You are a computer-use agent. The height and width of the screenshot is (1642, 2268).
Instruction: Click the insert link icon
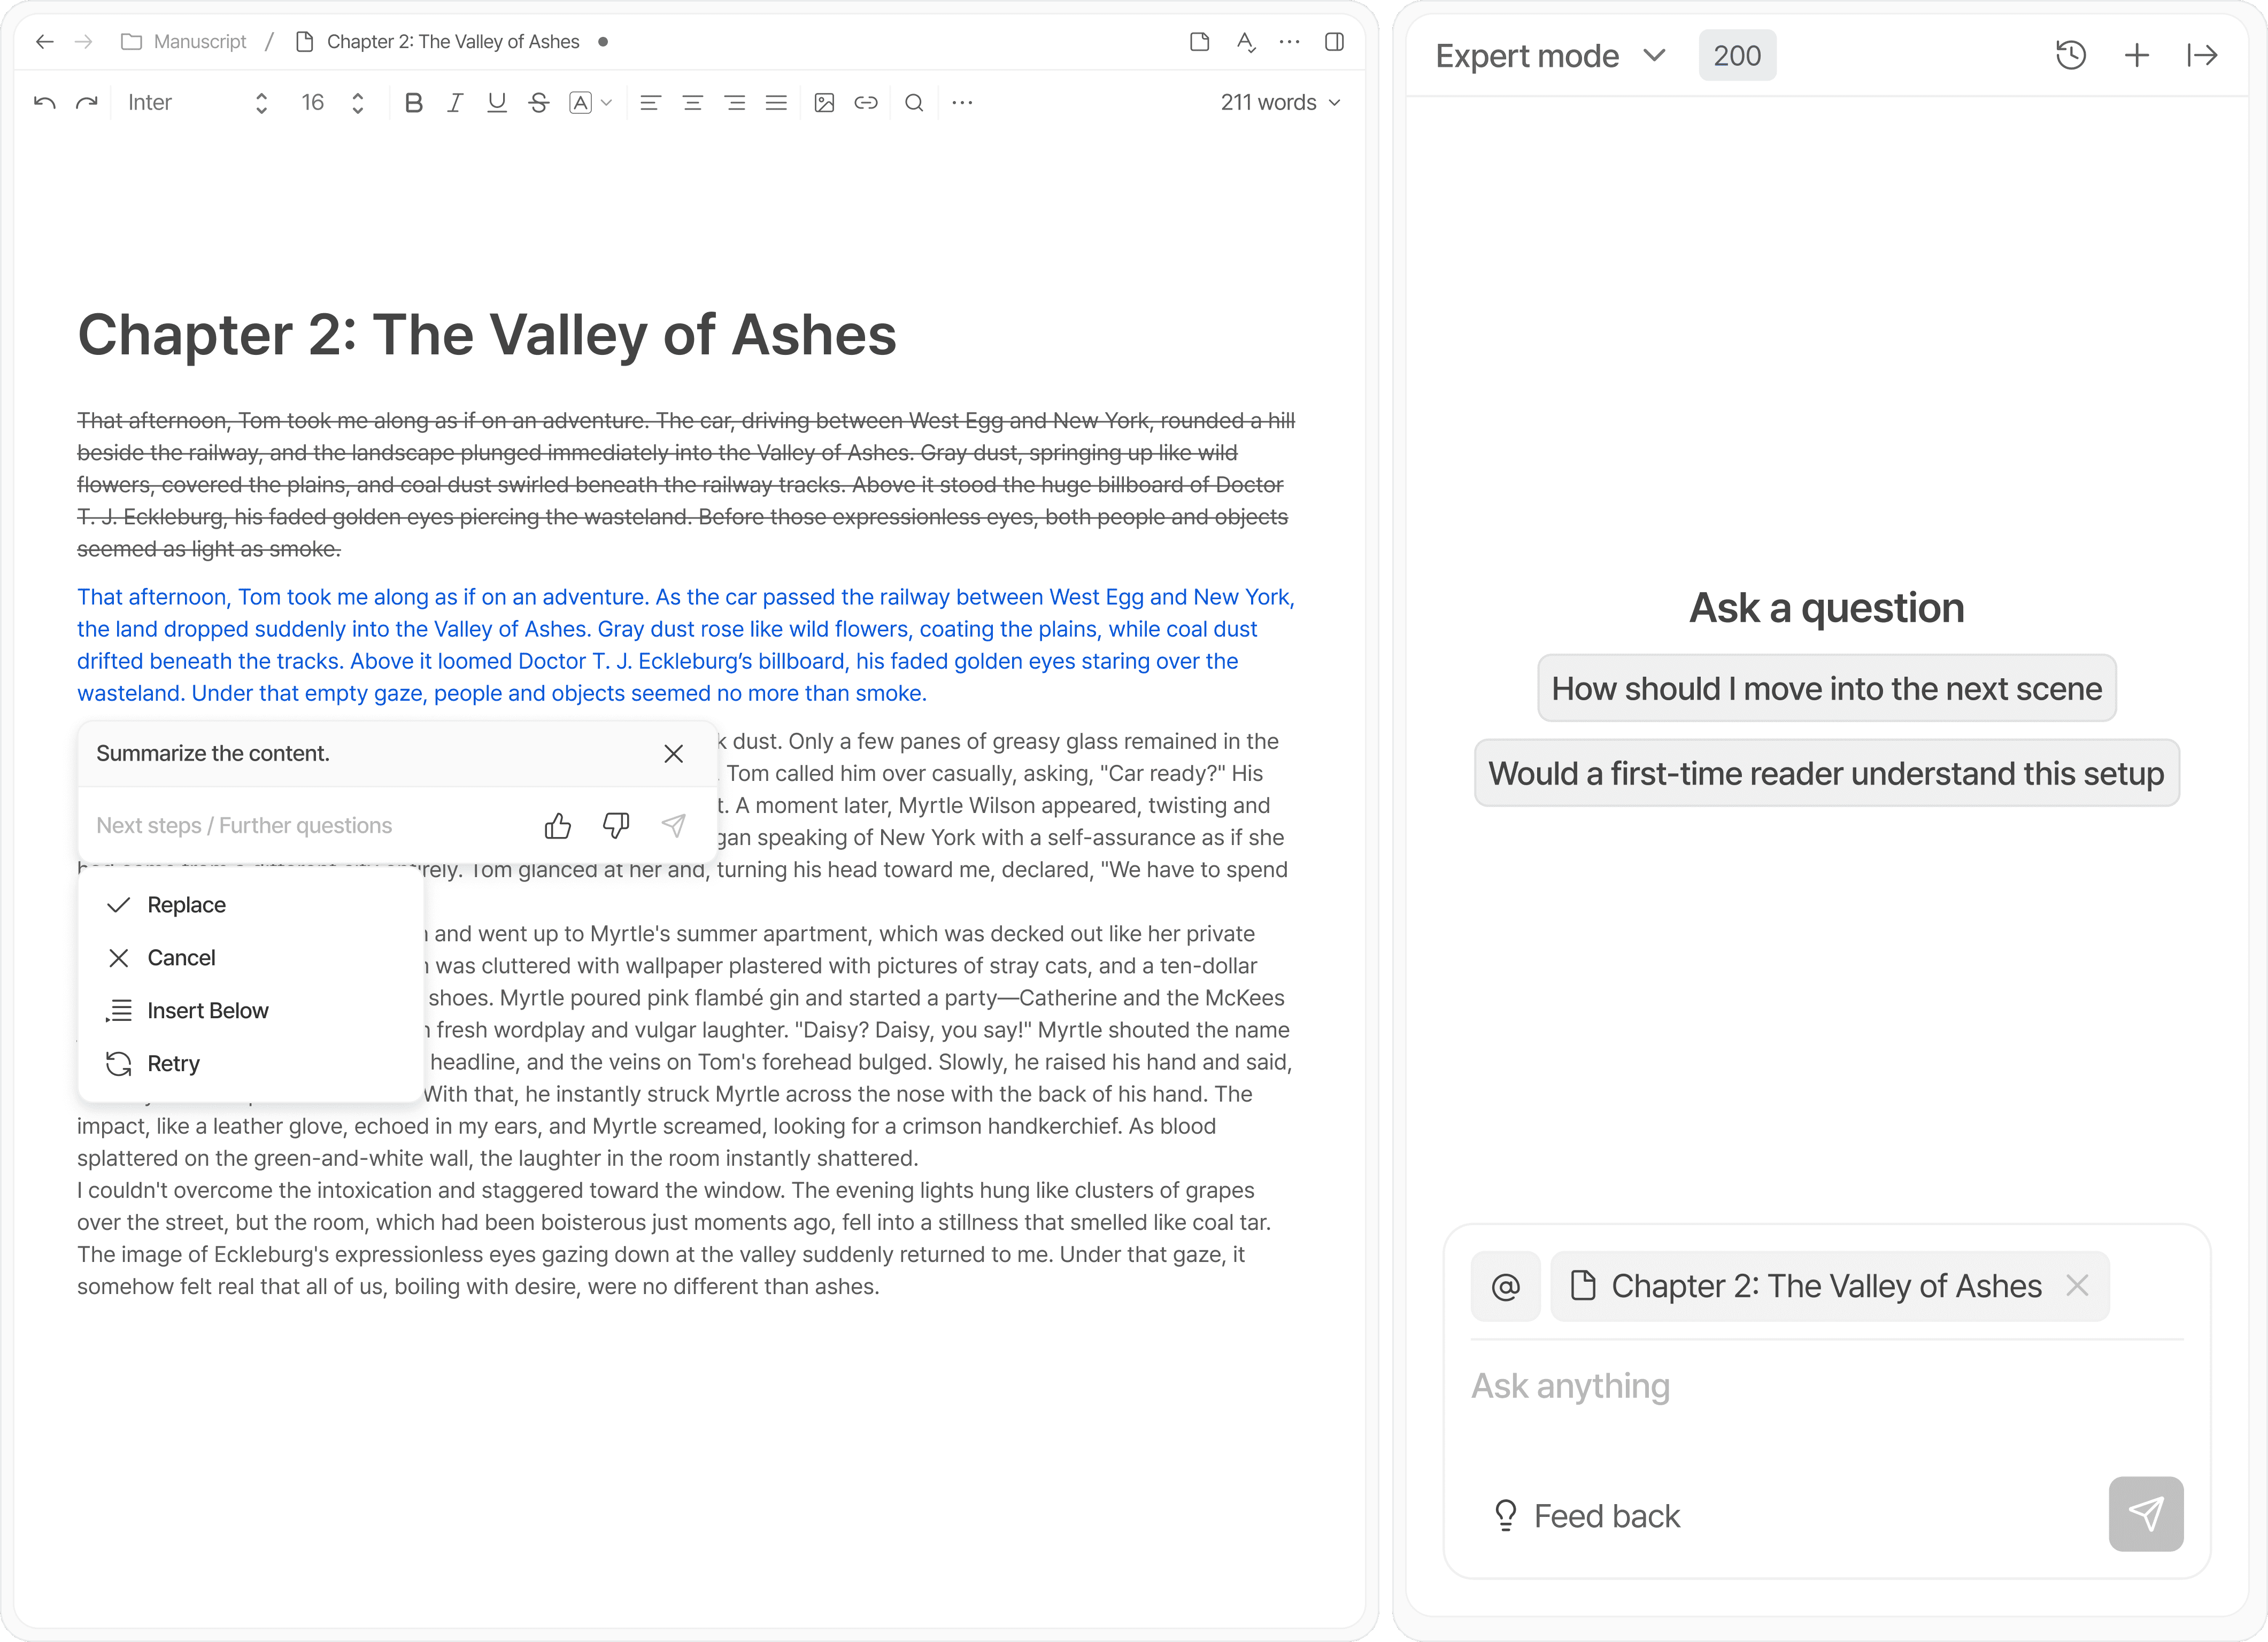866,103
